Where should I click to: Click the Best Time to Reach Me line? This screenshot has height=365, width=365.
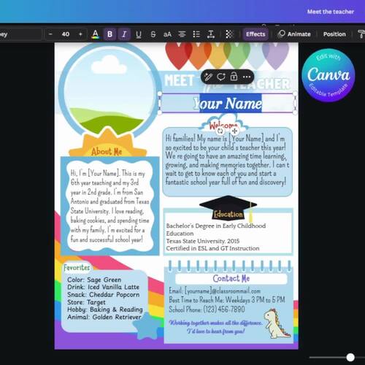coord(227,300)
